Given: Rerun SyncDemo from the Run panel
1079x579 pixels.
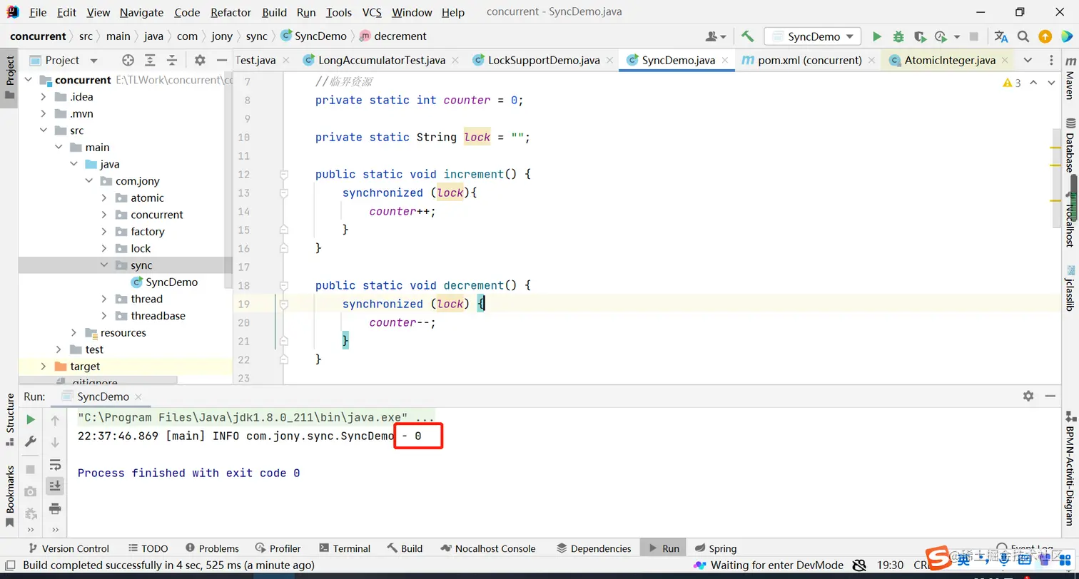Looking at the screenshot, I should tap(31, 420).
